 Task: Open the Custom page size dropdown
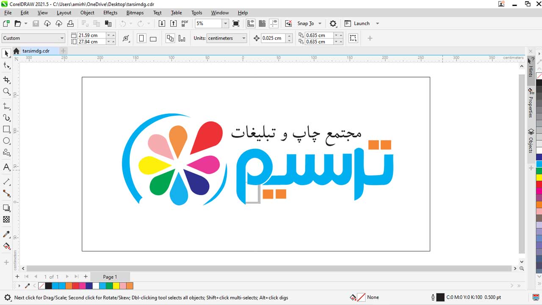pos(62,38)
